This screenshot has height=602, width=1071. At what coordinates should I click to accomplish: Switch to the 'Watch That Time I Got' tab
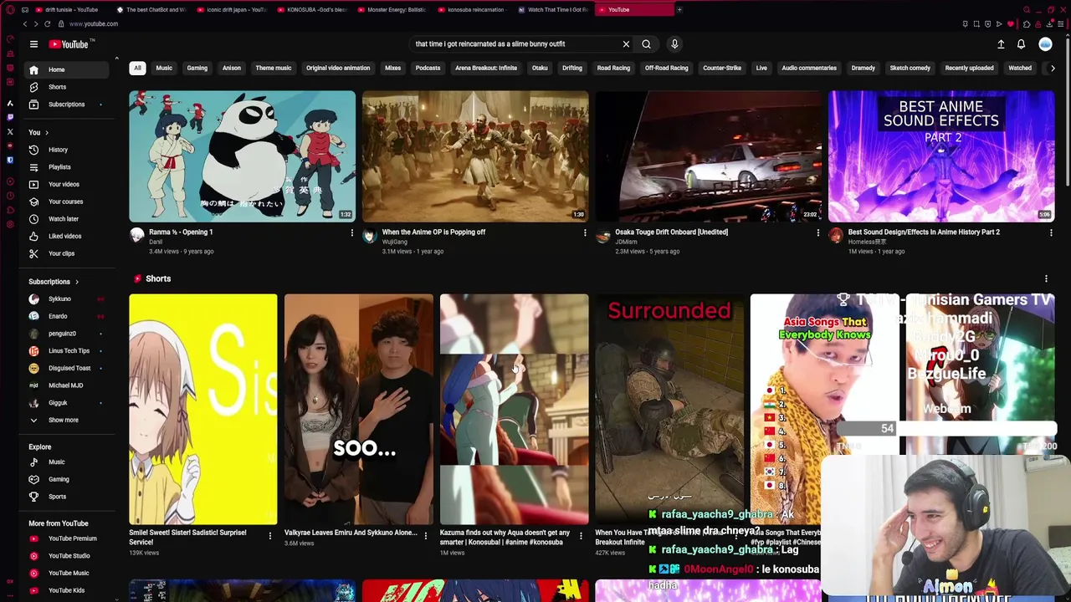553,10
